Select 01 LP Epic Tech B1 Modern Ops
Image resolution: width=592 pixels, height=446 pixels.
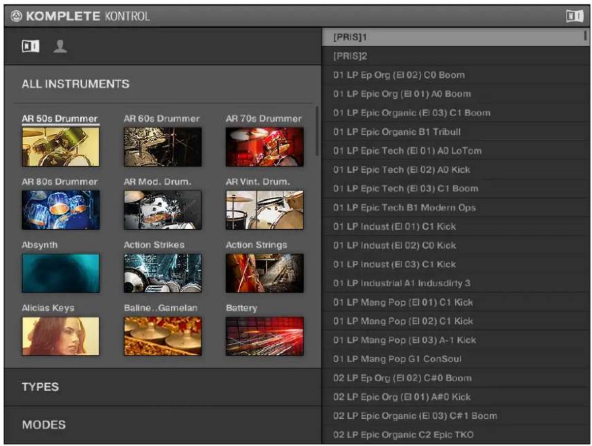tap(455, 208)
